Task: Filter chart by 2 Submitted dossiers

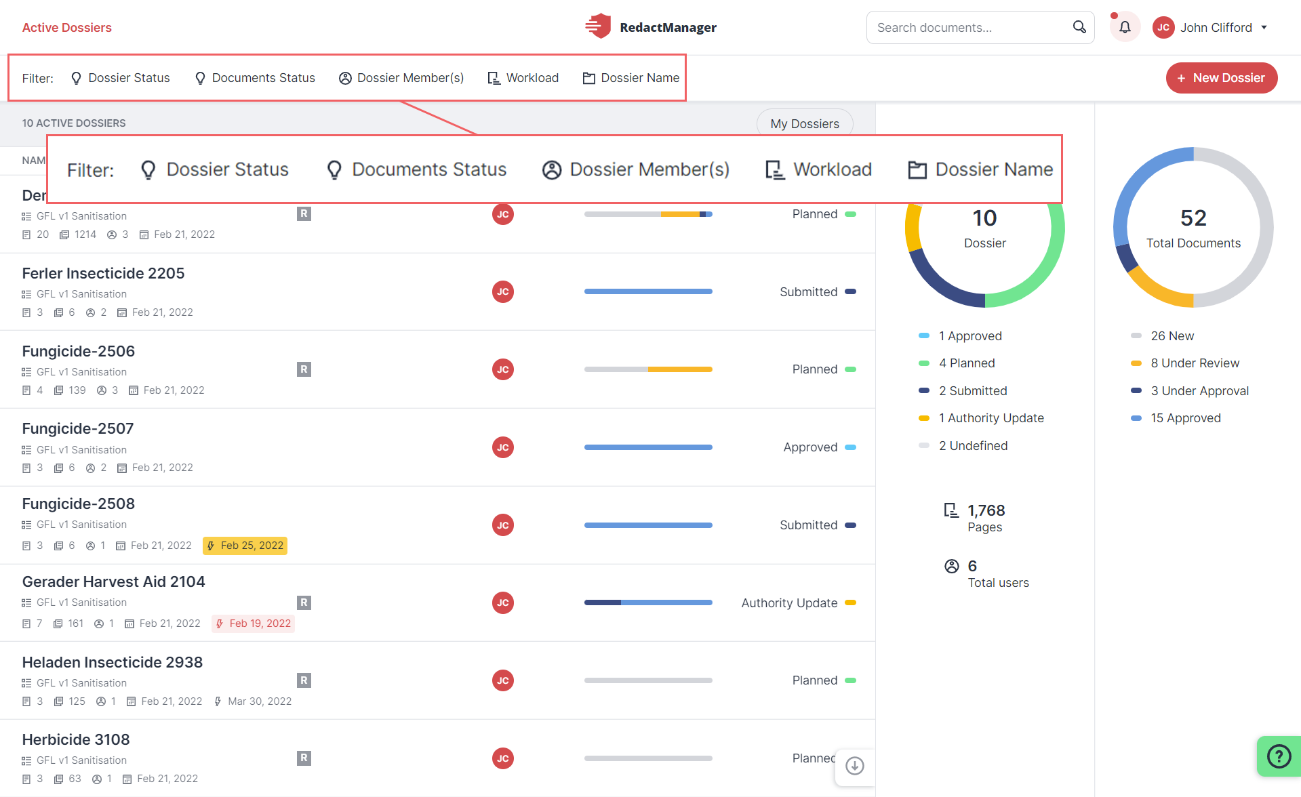Action: pos(963,391)
